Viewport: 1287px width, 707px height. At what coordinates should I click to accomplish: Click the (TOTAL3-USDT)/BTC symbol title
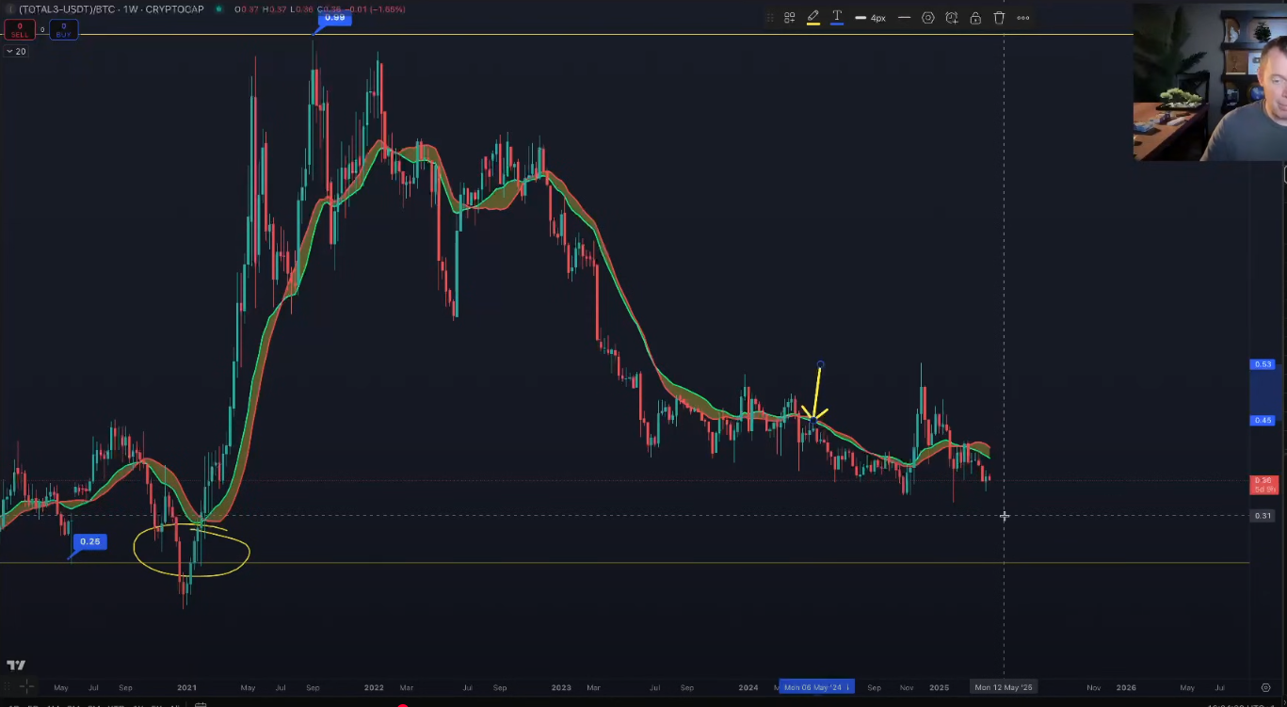(69, 9)
